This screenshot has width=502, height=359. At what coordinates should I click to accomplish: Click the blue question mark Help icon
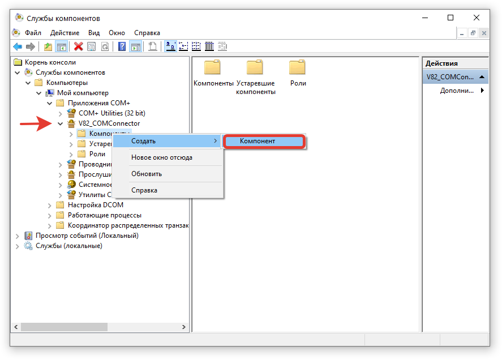(x=122, y=46)
